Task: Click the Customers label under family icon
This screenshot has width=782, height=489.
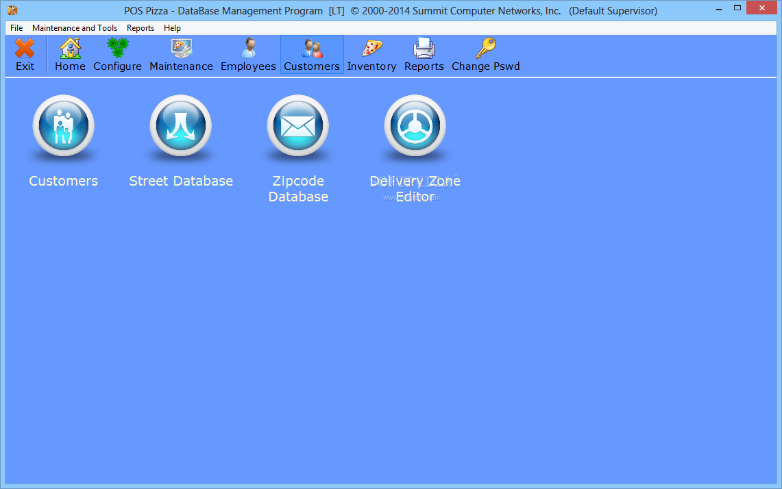Action: (x=63, y=181)
